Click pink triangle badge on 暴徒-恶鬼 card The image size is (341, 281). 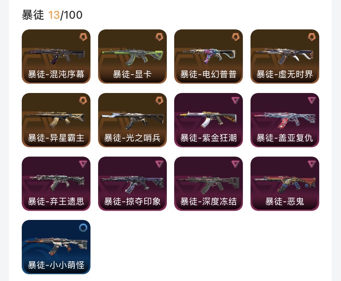(x=312, y=164)
